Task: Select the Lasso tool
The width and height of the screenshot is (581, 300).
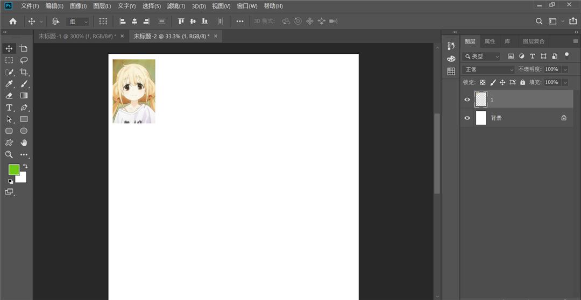Action: pyautogui.click(x=24, y=60)
